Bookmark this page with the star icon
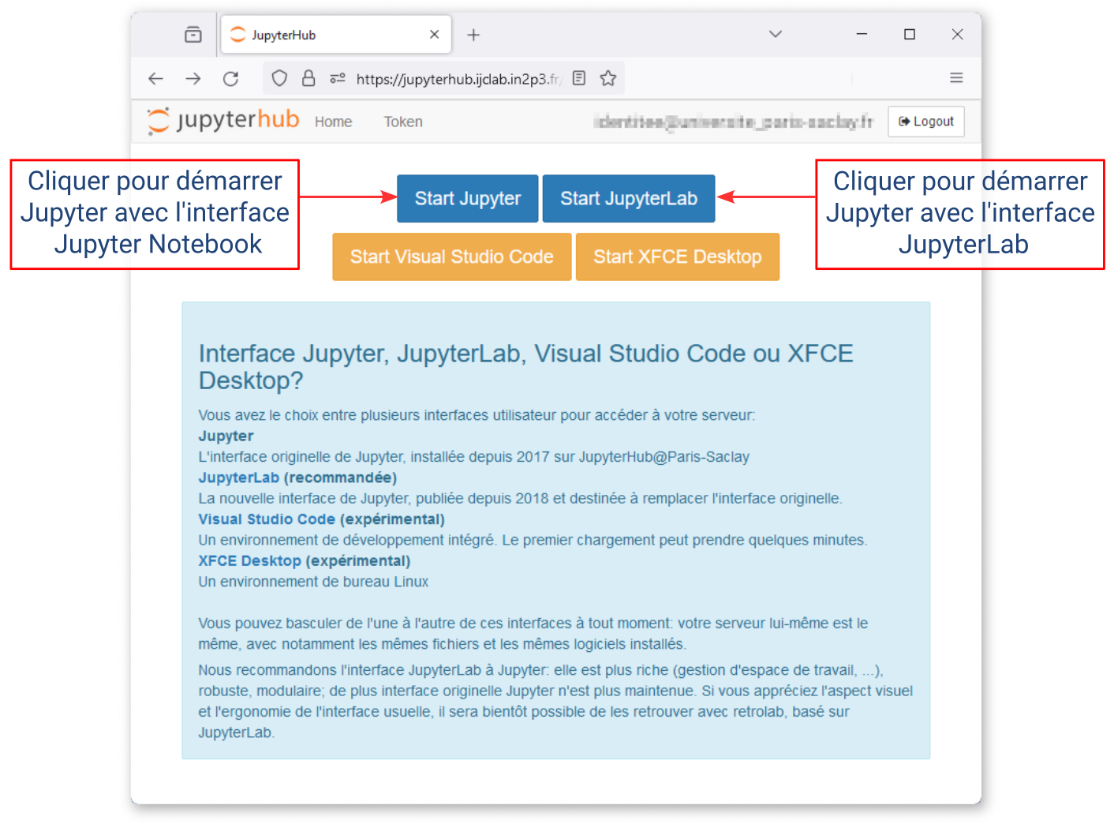Image resolution: width=1114 pixels, height=824 pixels. click(607, 78)
